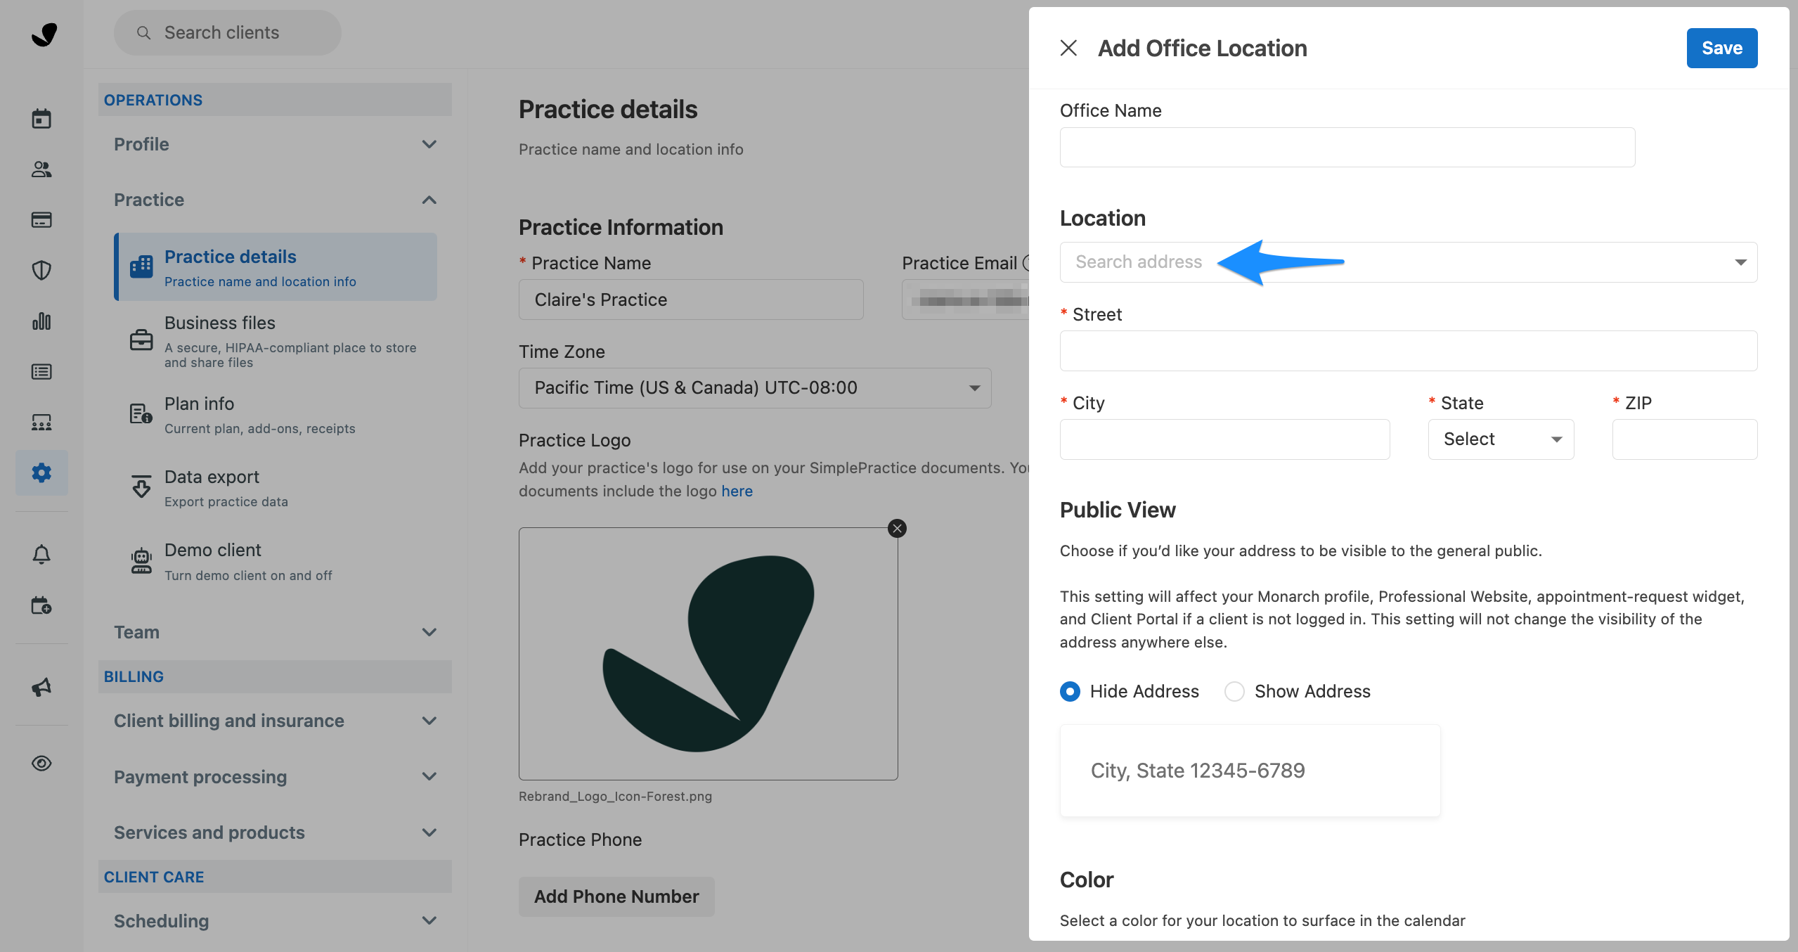Open the list document icon in sidebar
1798x952 pixels.
point(41,371)
